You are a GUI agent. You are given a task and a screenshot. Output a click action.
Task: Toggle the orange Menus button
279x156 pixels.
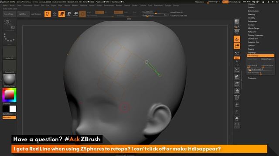click(x=225, y=2)
